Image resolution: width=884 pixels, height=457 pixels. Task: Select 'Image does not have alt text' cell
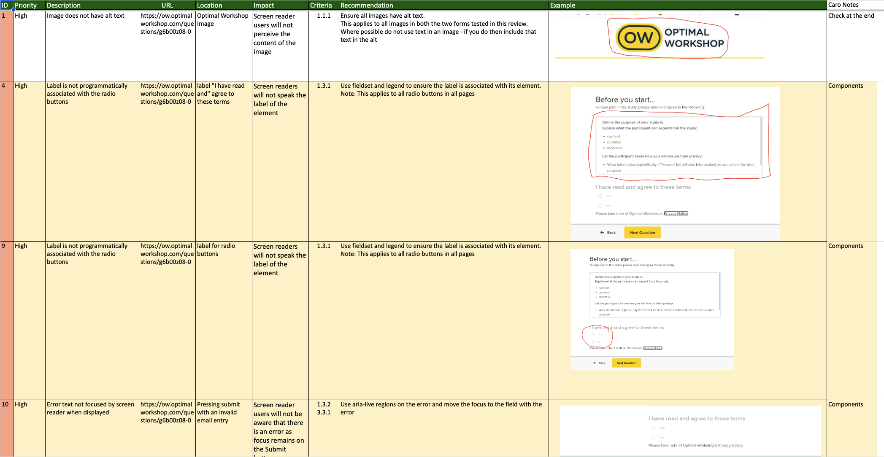click(92, 46)
